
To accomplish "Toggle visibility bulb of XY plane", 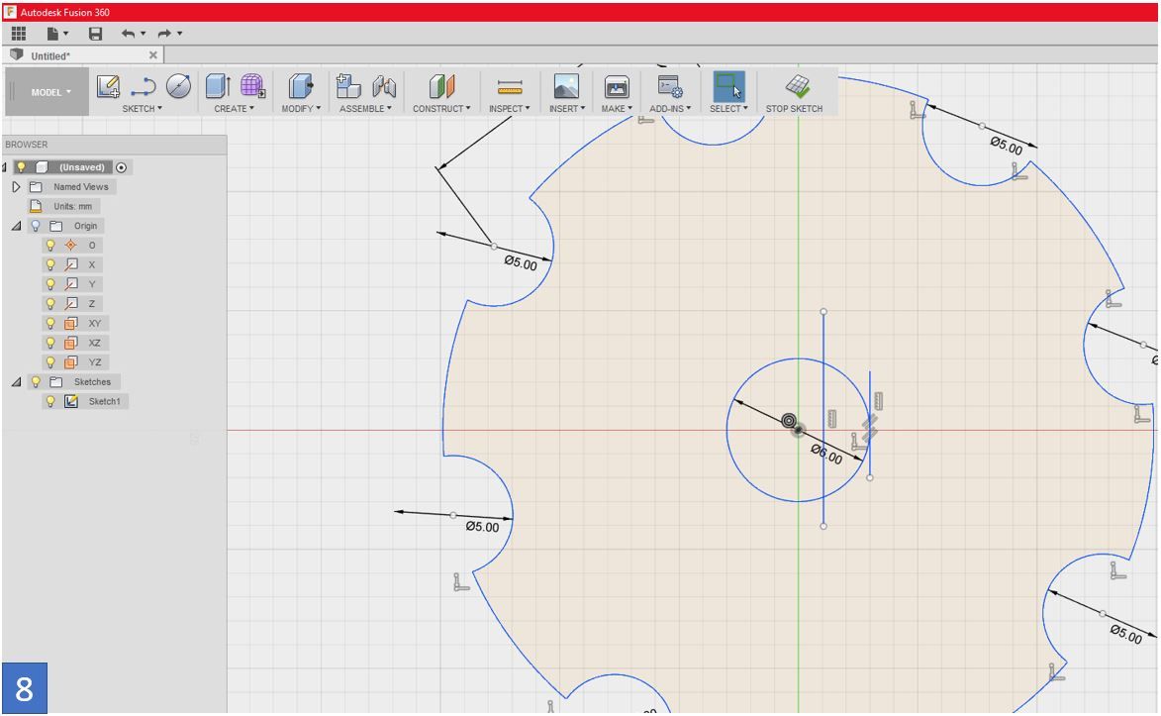I will click(50, 323).
